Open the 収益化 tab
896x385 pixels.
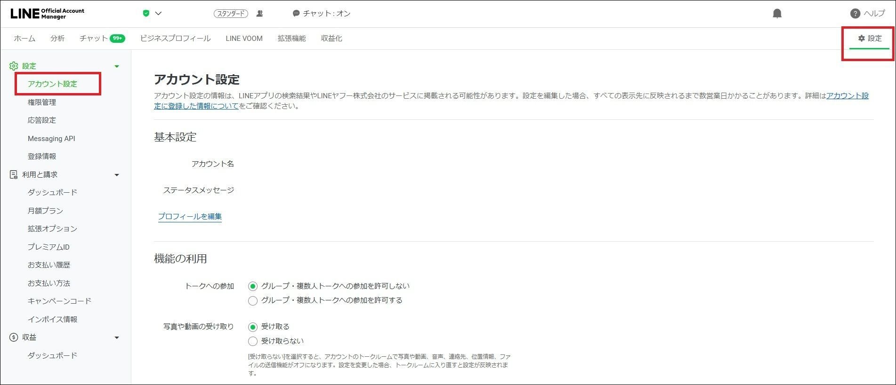[331, 39]
